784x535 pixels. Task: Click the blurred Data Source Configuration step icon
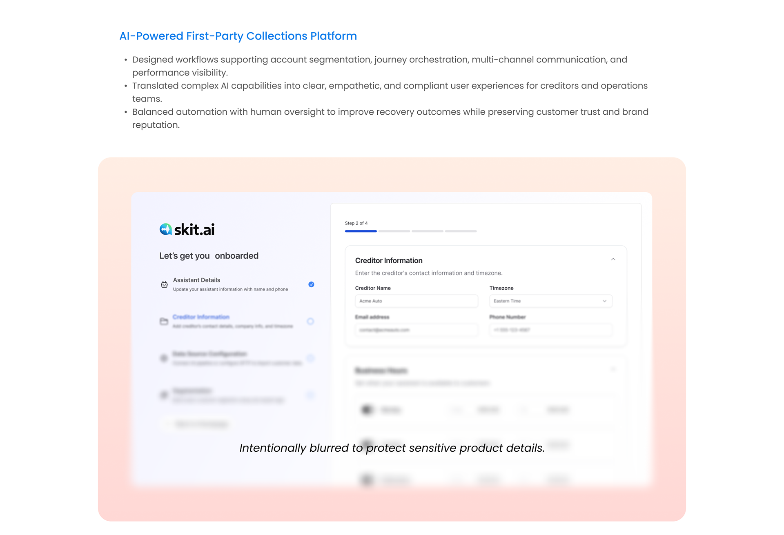point(164,358)
